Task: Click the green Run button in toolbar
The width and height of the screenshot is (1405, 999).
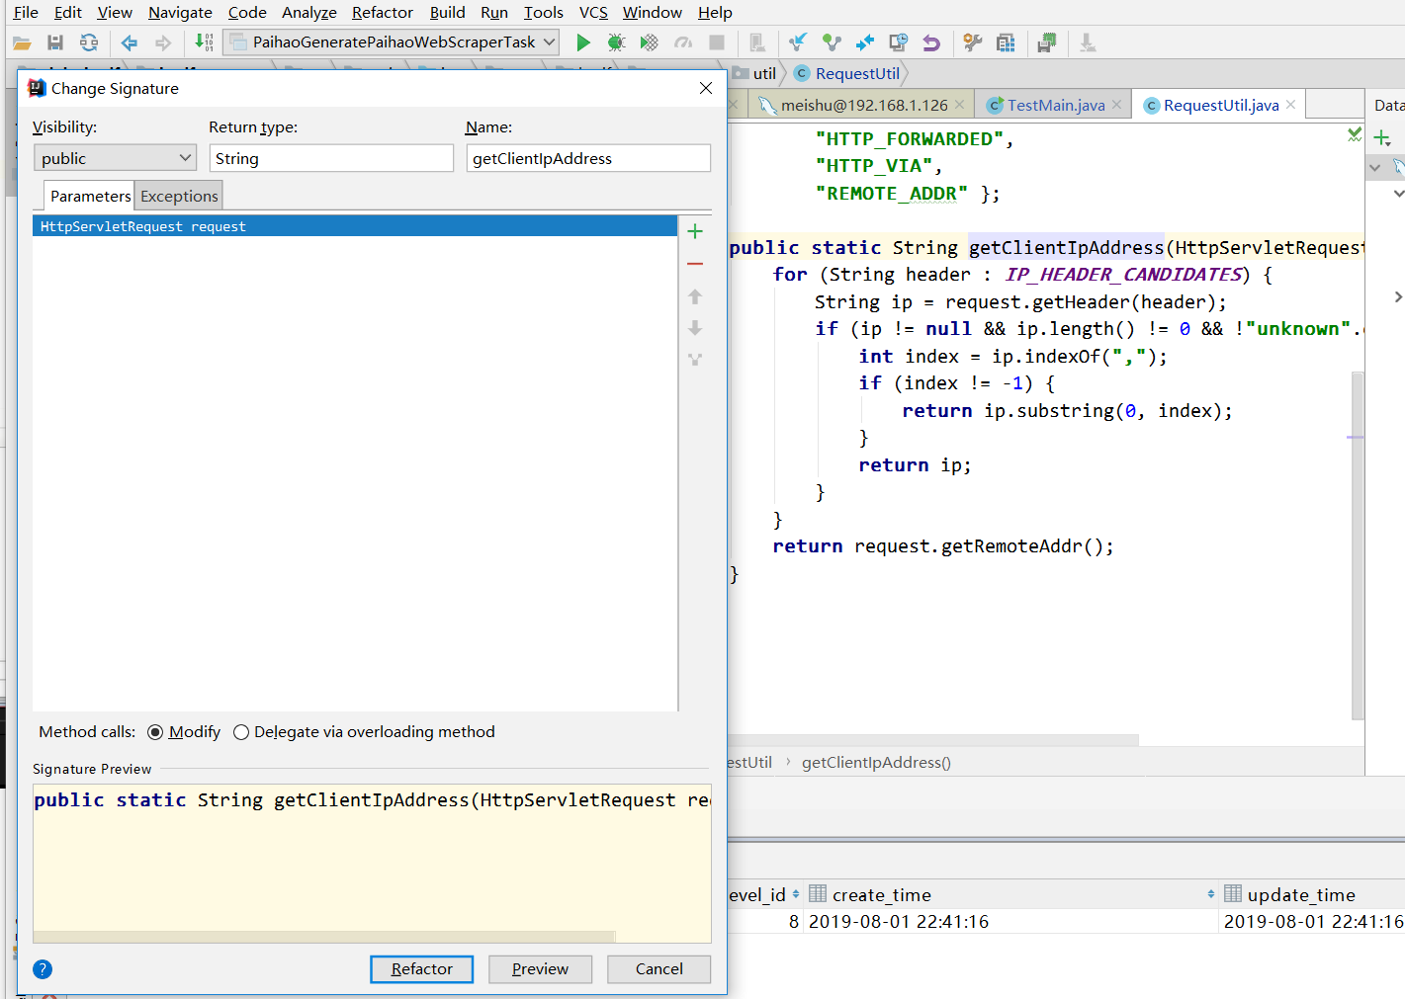Action: (x=583, y=42)
